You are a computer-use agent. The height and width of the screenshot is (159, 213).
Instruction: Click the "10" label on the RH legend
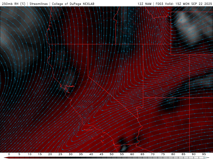(30, 154)
